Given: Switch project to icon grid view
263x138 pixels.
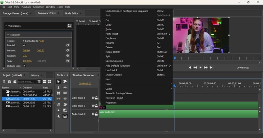Looking at the screenshot, I should tap(50, 82).
